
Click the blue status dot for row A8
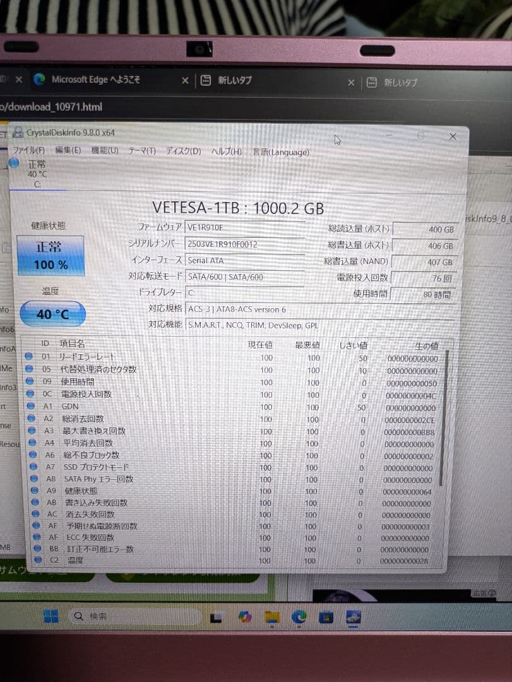click(34, 478)
